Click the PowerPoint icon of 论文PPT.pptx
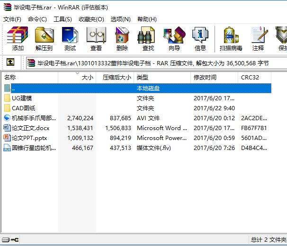The width and height of the screenshot is (287, 246). (x=7, y=138)
